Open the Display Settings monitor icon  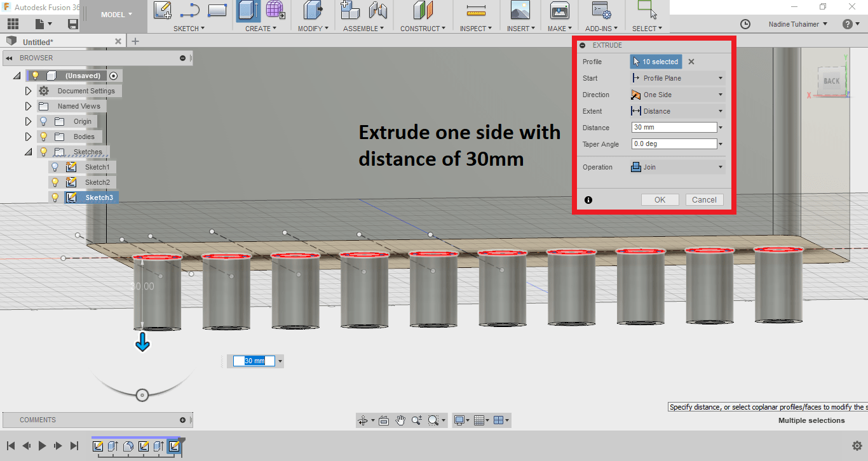(x=459, y=420)
